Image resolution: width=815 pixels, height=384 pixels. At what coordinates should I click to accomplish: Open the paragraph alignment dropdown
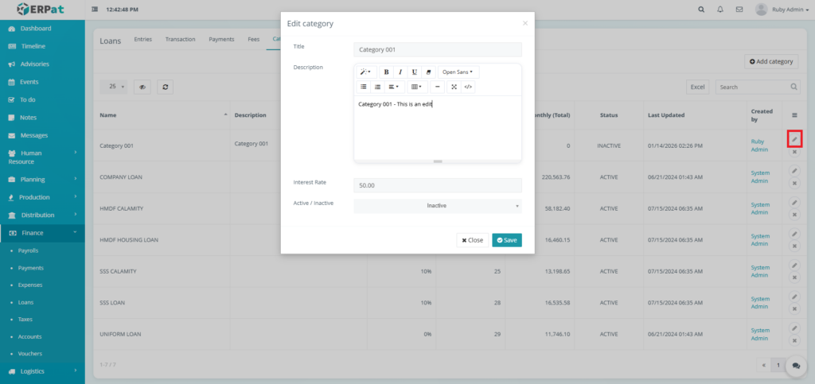[395, 87]
